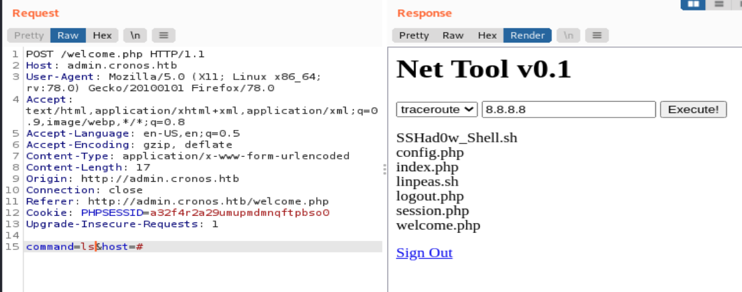Toggle the \n non-printable characters button in Request
742x292 pixels.
(x=135, y=35)
